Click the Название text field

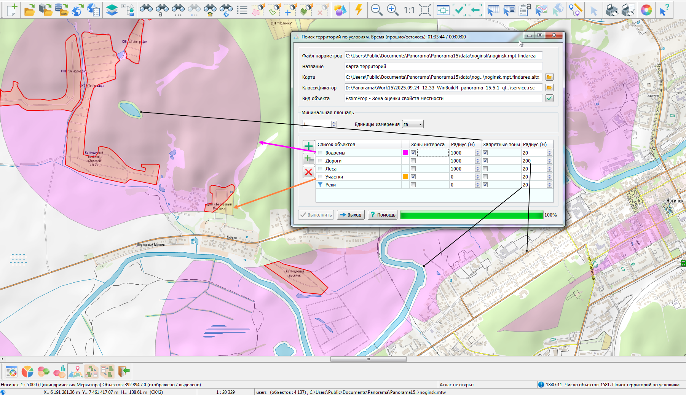[x=443, y=67]
